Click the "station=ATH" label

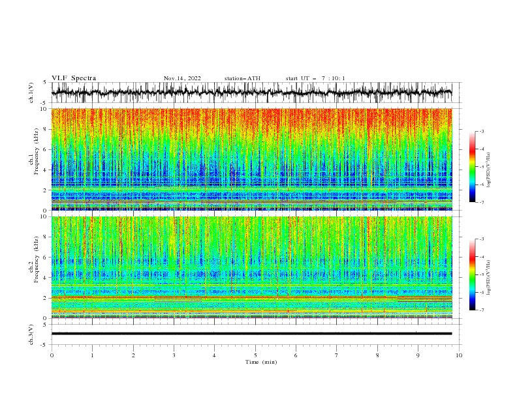pyautogui.click(x=242, y=78)
